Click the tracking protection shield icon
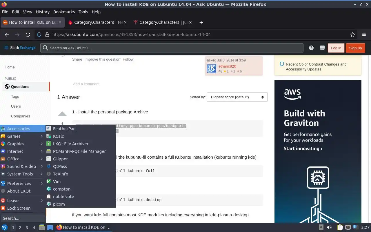Screen dimensions: 371x232 click(x=39, y=35)
